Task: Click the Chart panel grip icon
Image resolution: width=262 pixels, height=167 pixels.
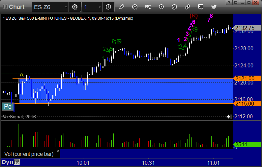Action: tap(5, 7)
